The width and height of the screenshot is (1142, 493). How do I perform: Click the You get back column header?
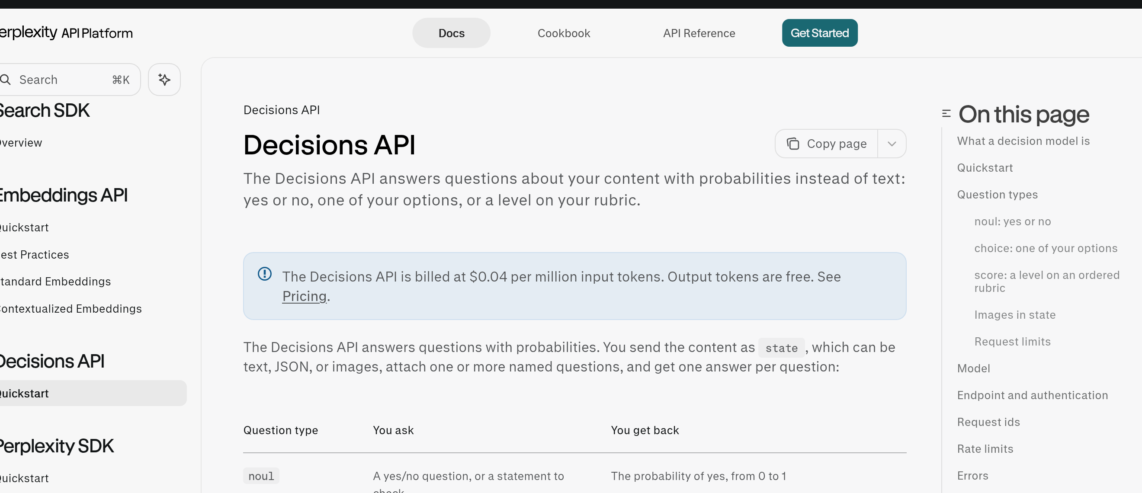point(645,430)
